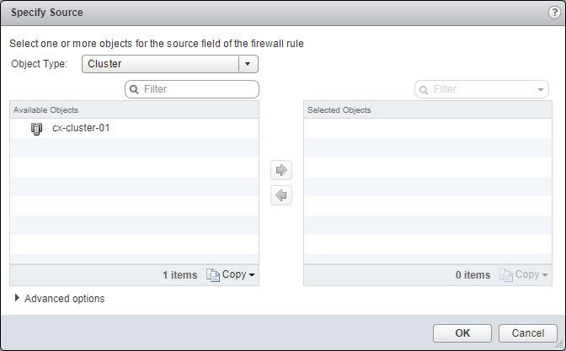
Task: Open the Object Type dropdown showing Cluster
Action: point(170,64)
